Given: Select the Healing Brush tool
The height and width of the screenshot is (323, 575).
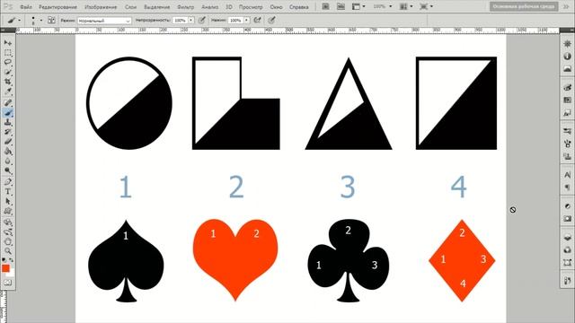Looking at the screenshot, I should point(8,103).
